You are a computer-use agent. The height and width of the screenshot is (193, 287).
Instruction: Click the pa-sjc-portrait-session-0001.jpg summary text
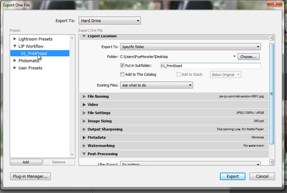[242, 96]
